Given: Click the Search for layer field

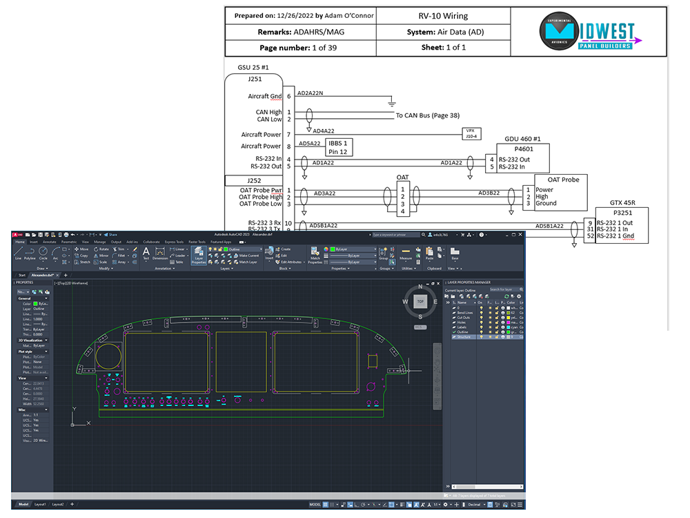Looking at the screenshot, I should coord(506,290).
